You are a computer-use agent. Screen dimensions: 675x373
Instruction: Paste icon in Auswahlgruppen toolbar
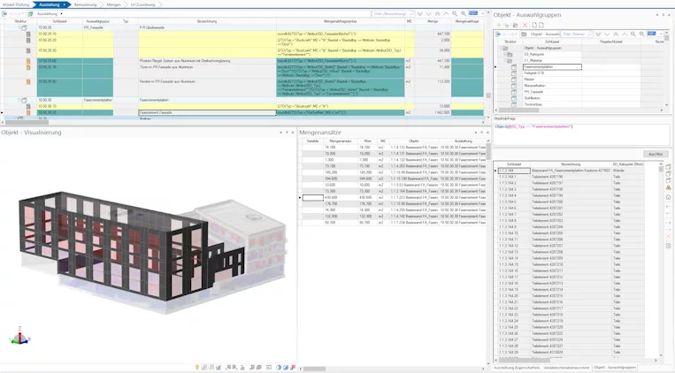coord(541,26)
